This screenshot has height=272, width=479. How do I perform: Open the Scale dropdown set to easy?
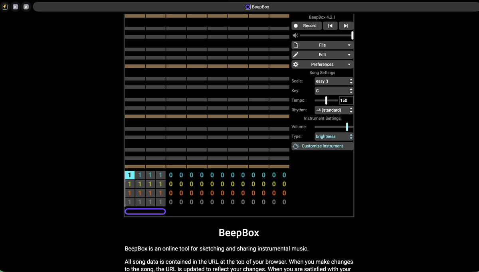pyautogui.click(x=334, y=81)
